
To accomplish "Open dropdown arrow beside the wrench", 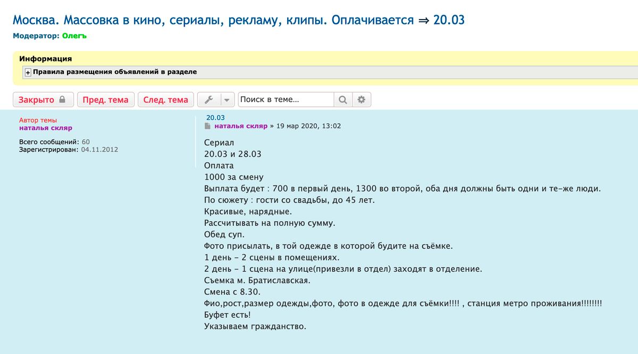I will tap(227, 99).
